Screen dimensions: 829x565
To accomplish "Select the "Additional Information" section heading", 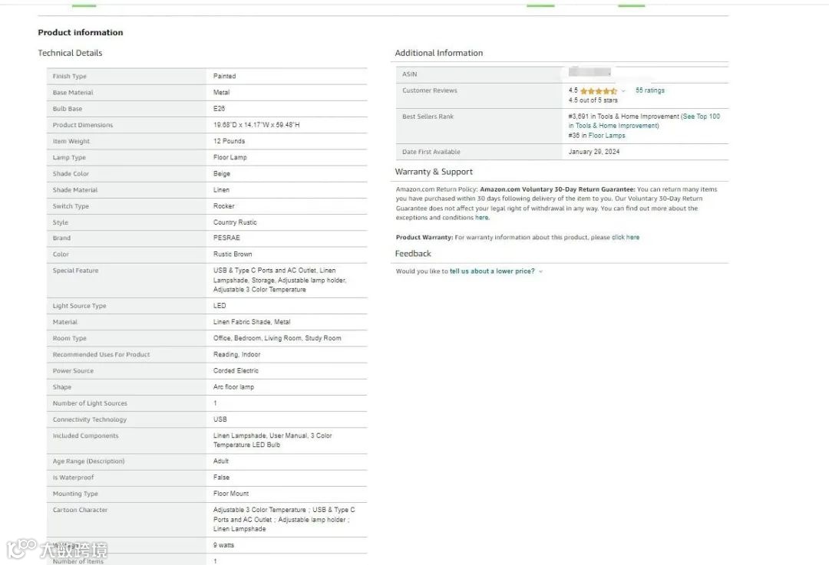I will pos(439,53).
